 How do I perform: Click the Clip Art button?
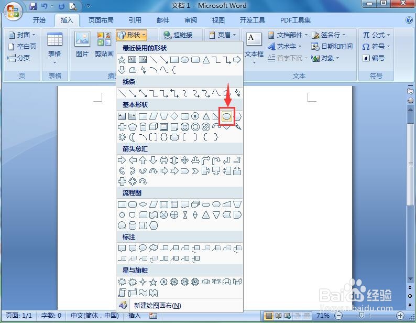tap(104, 44)
